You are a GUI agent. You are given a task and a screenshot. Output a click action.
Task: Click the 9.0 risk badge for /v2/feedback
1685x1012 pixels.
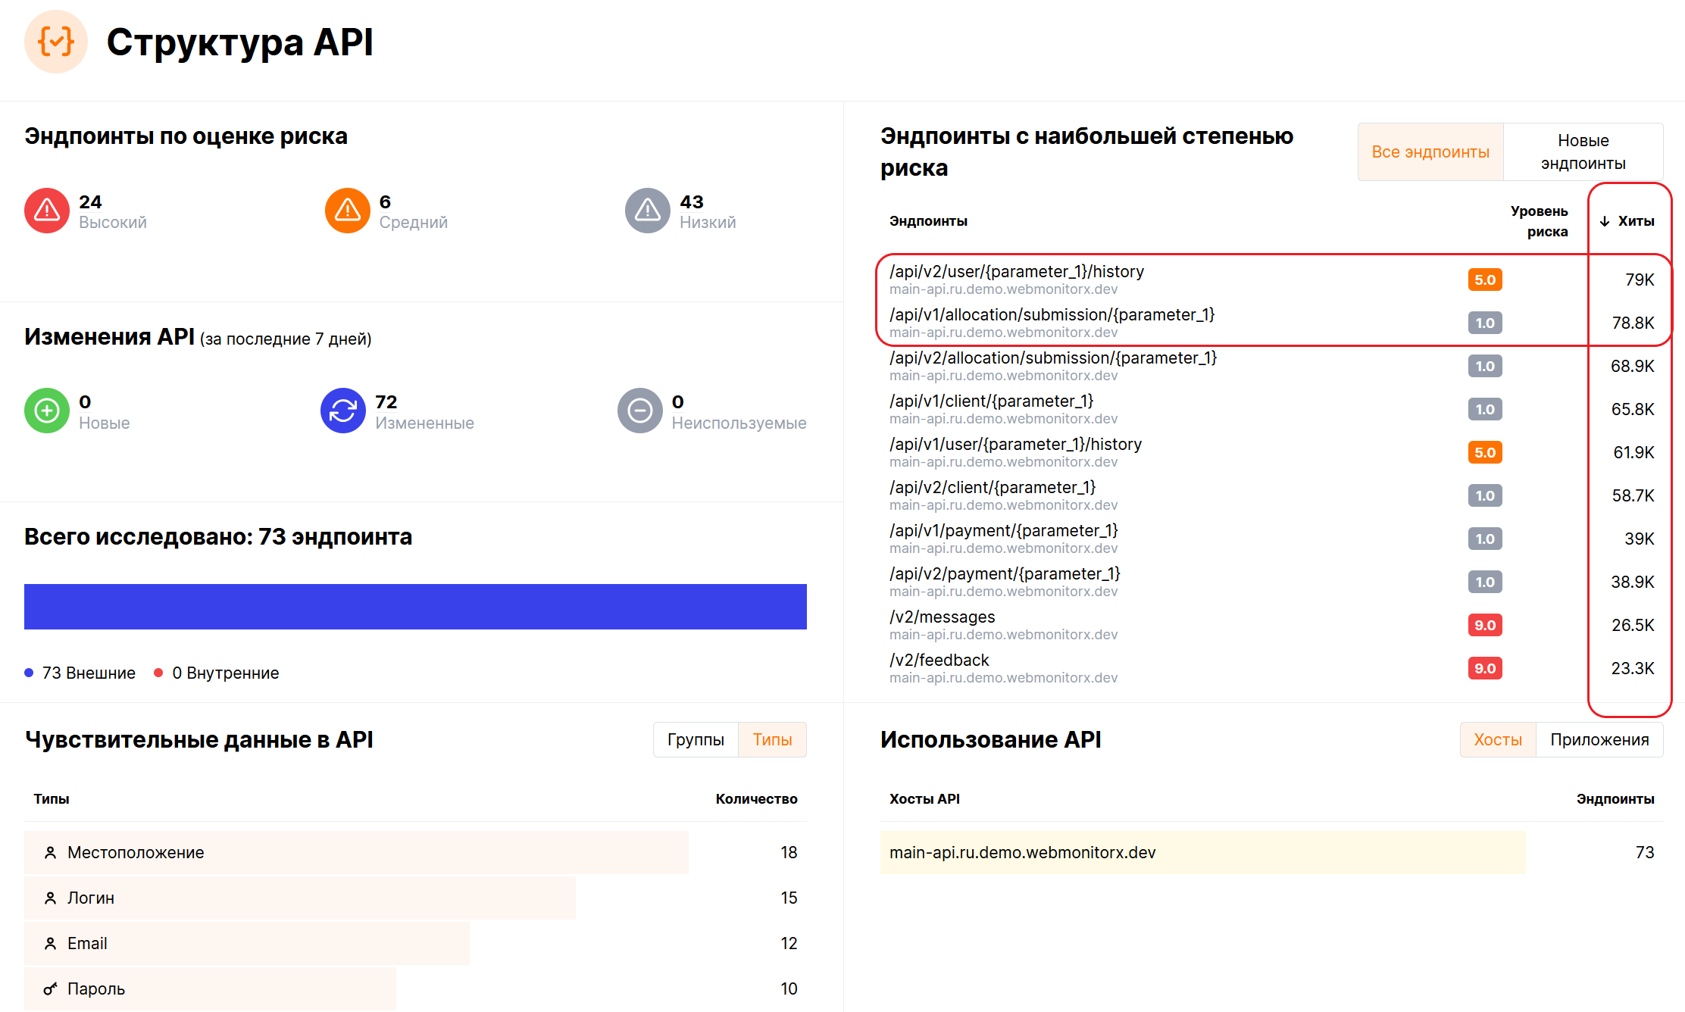tap(1485, 668)
